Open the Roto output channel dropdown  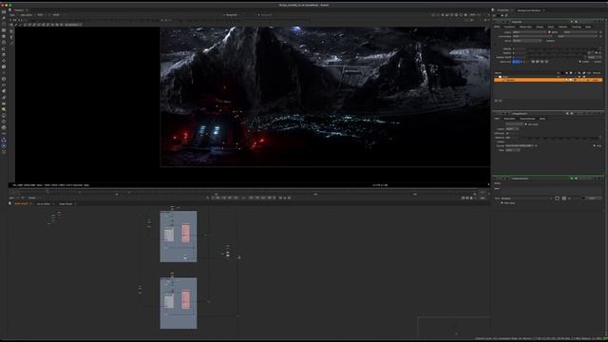(x=529, y=32)
